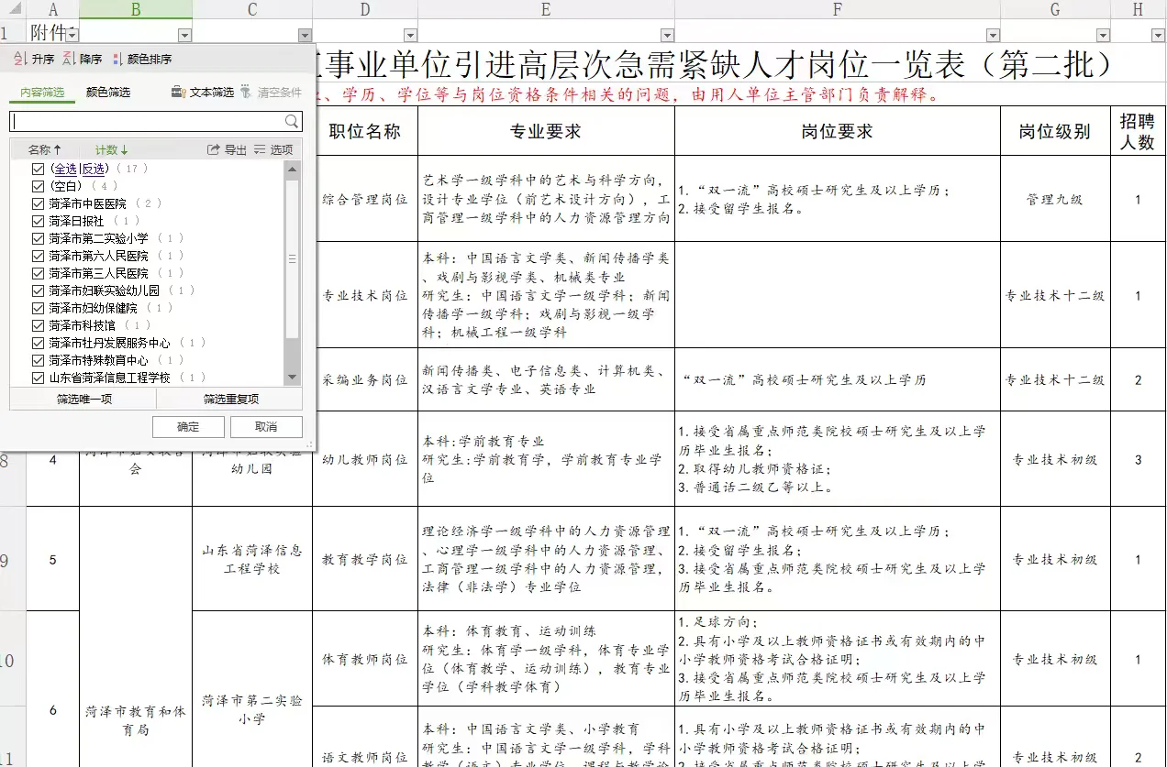The image size is (1167, 767).
Task: Cancel filter with 取消 button
Action: pos(266,427)
